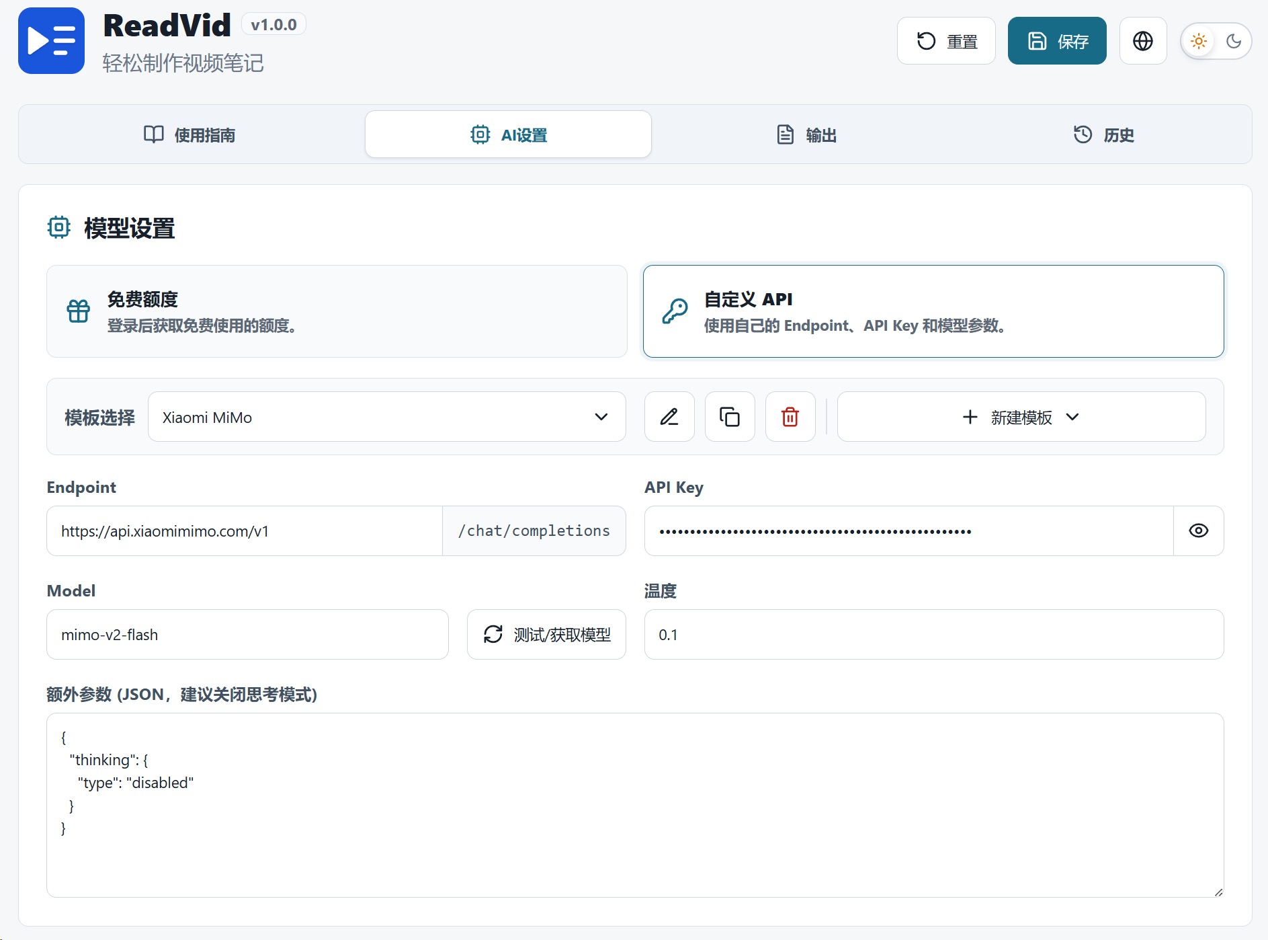This screenshot has height=940, width=1268.
Task: Open the language globe menu
Action: point(1143,41)
